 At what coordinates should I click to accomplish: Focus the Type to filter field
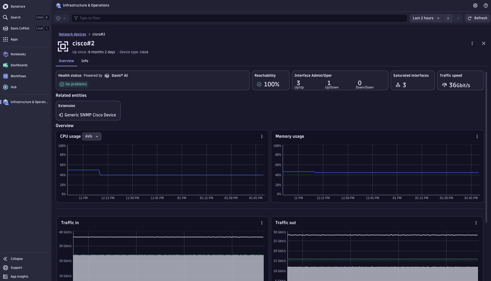click(239, 18)
